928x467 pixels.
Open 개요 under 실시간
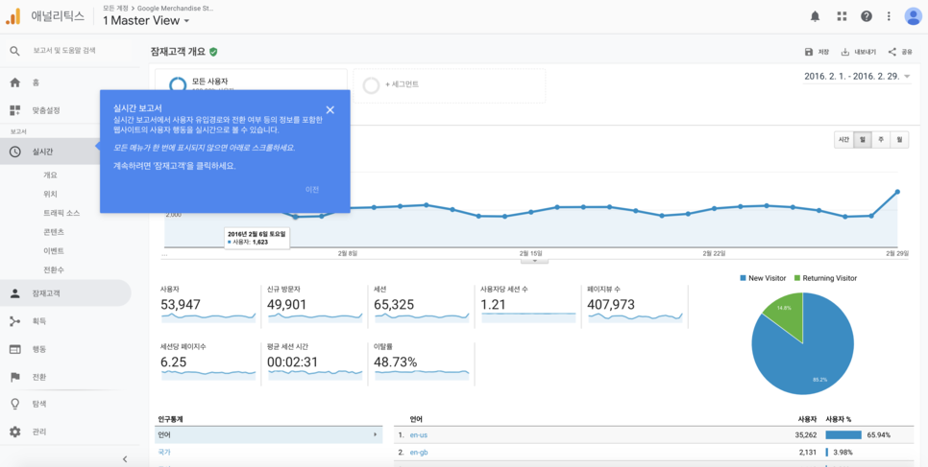pos(50,175)
